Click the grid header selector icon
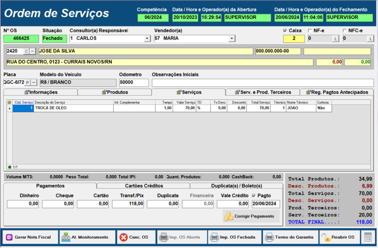 (9, 102)
